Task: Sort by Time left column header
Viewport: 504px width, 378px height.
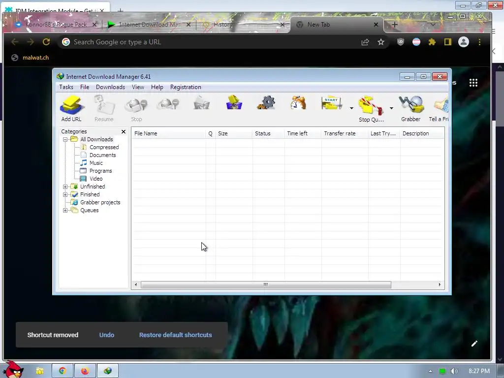Action: click(x=303, y=133)
